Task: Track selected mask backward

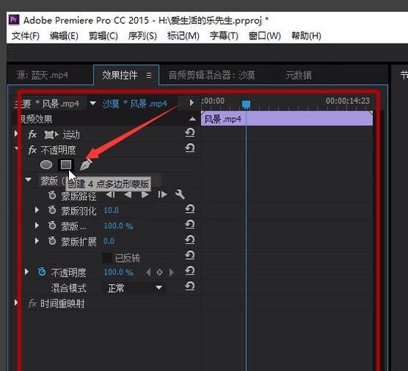Action: point(128,194)
